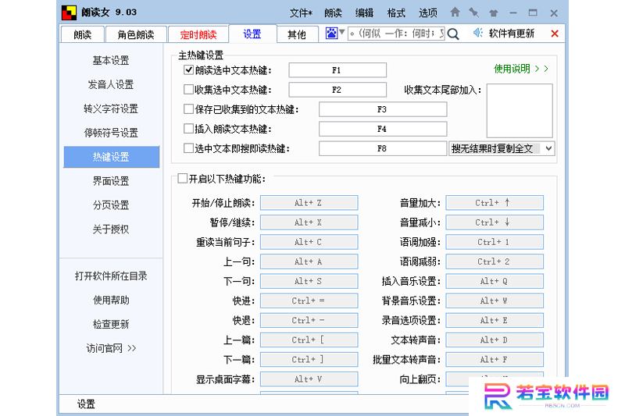
Task: Click the 上一篇 Ctrl+ [ field
Action: [309, 340]
